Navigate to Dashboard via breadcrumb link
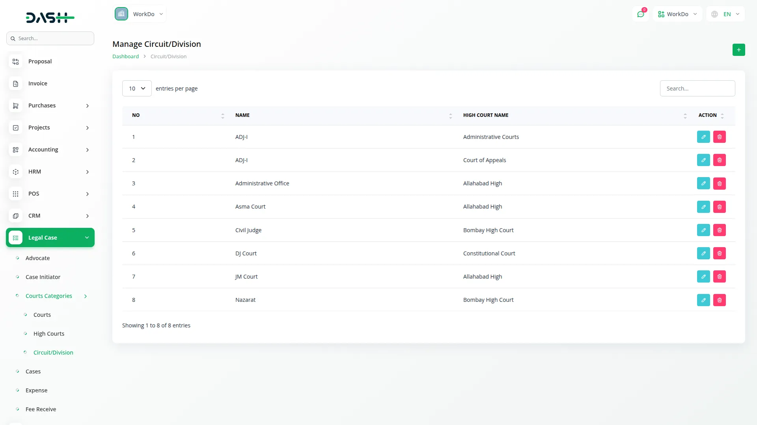Image resolution: width=757 pixels, height=425 pixels. coord(125,56)
